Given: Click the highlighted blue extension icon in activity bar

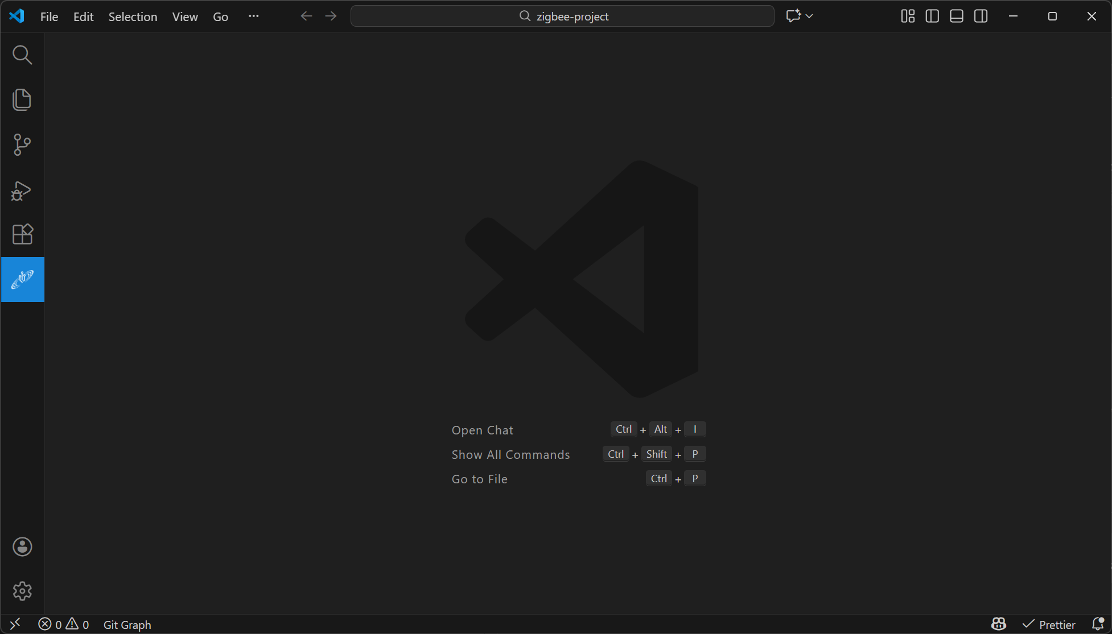Looking at the screenshot, I should [23, 279].
